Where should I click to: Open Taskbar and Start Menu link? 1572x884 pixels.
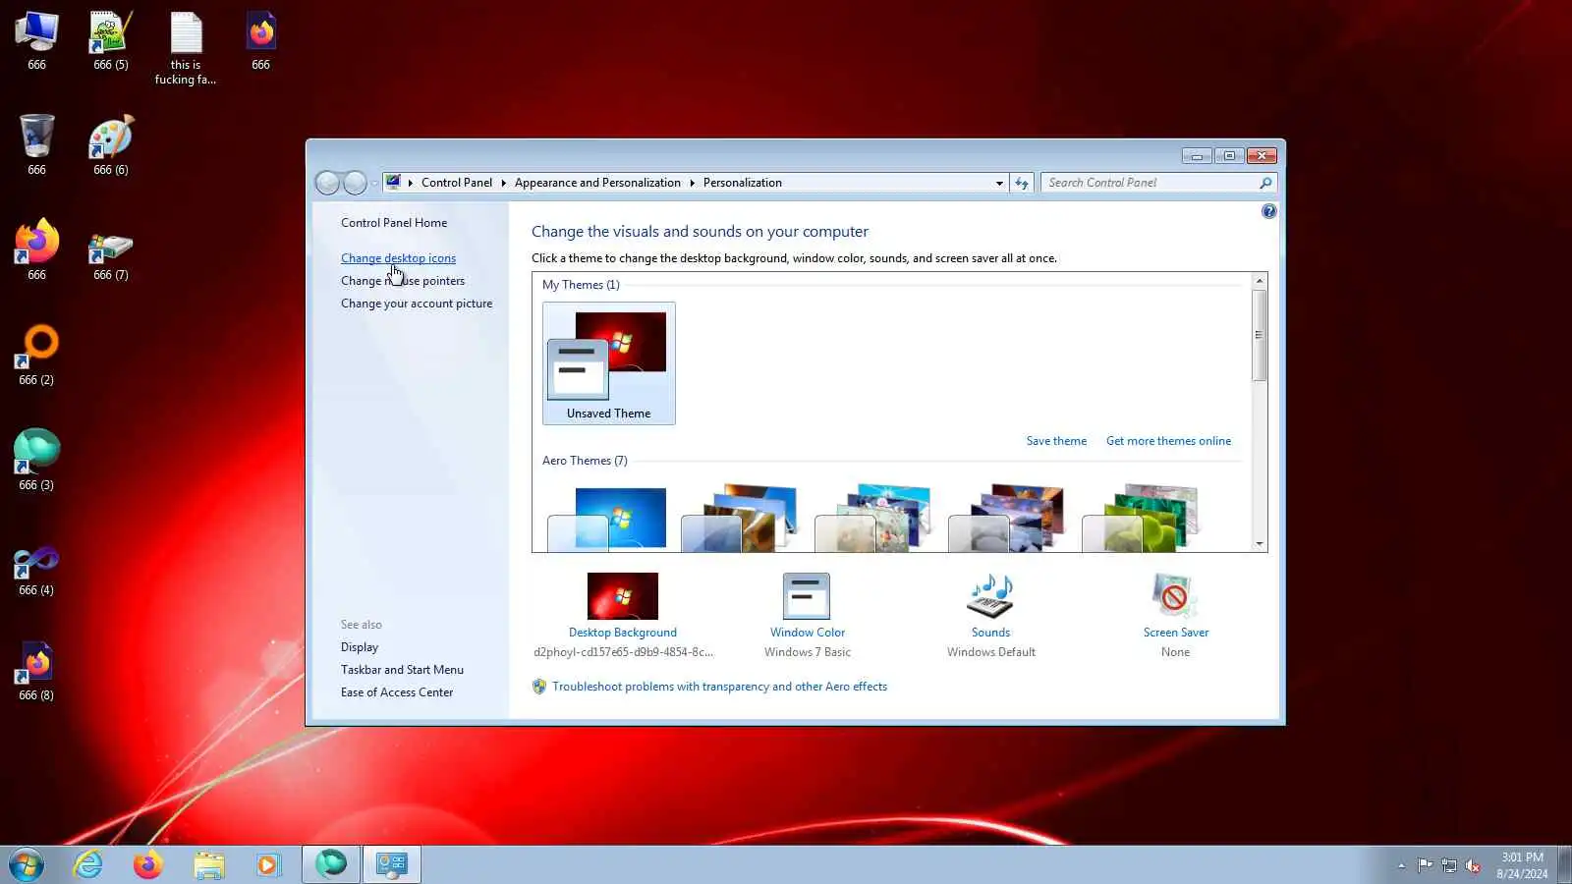click(x=402, y=670)
